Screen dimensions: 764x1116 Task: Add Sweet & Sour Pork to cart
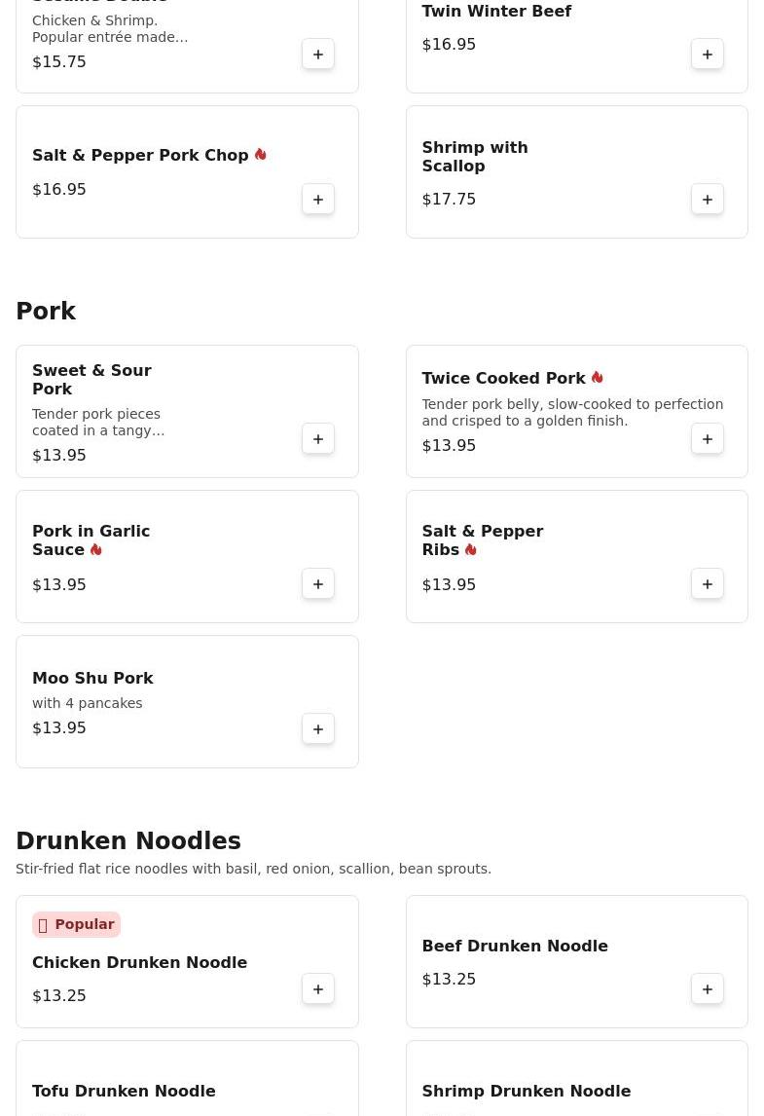point(318,439)
